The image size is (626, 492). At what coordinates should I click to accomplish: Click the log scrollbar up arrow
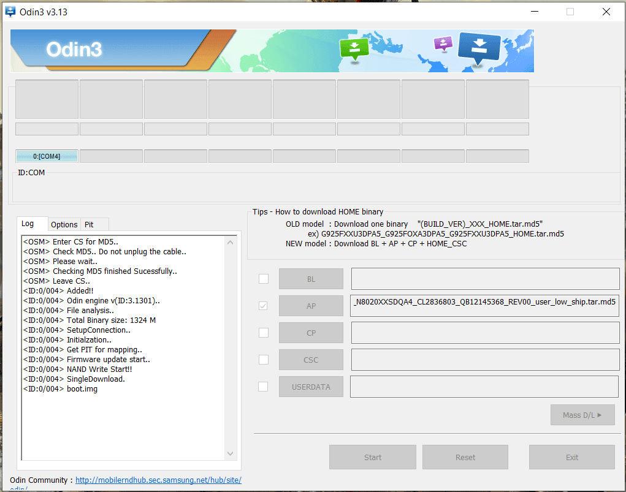click(x=230, y=242)
